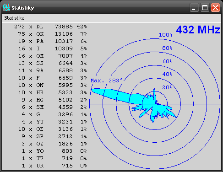Click the 60% ring label

167,61
